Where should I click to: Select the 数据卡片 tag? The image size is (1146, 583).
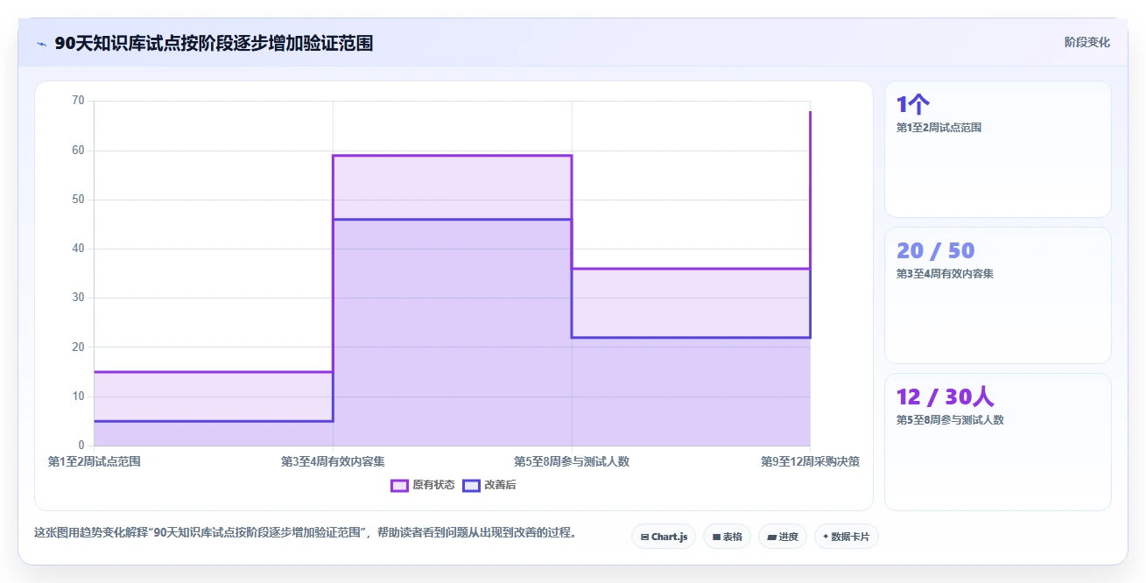[846, 537]
